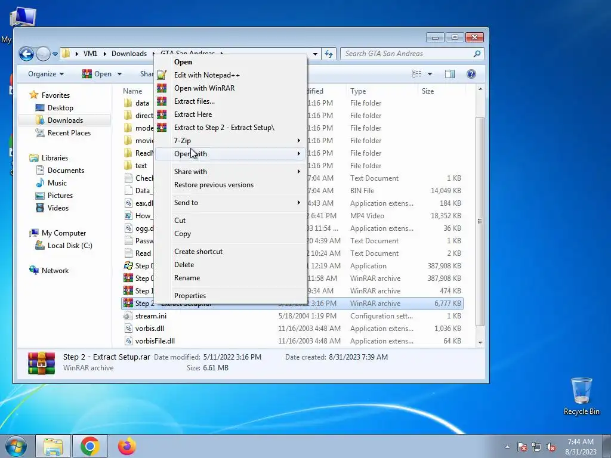Select My Computer in navigation pane
The image size is (611, 458).
coord(58,233)
